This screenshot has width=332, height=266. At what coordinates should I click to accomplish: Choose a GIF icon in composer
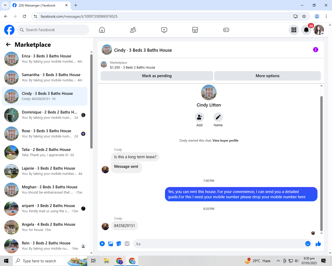[x=127, y=244]
